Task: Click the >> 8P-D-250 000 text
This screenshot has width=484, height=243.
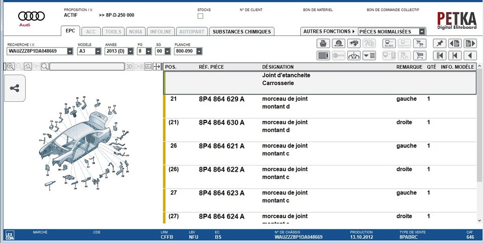Action: pos(116,15)
